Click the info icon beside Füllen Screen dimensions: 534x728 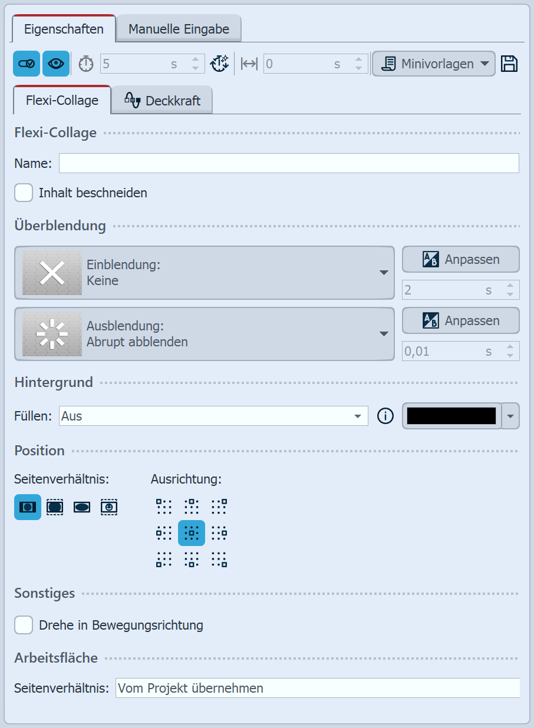pos(385,416)
